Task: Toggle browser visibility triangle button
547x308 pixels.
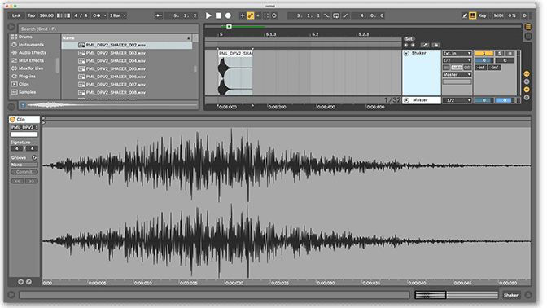Action: (11, 27)
